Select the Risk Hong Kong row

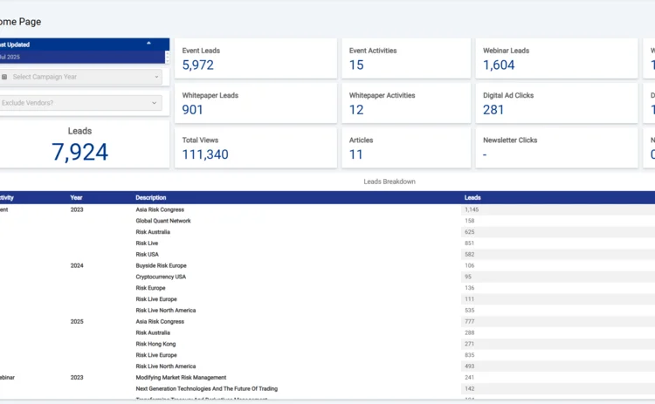pyautogui.click(x=155, y=344)
